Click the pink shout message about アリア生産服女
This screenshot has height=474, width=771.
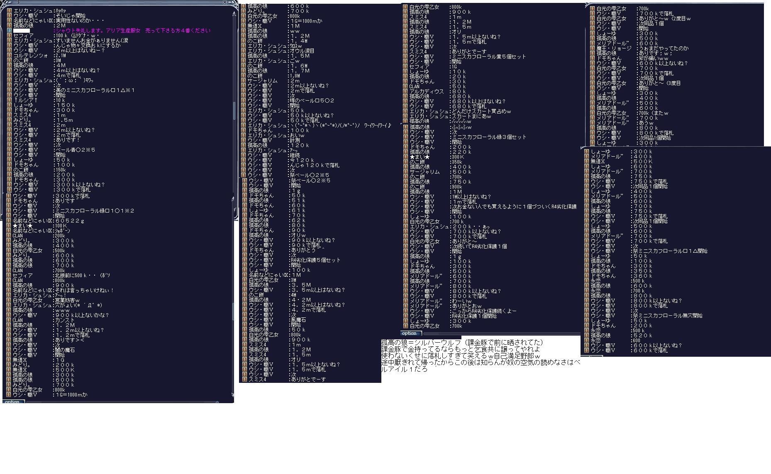coord(132,31)
